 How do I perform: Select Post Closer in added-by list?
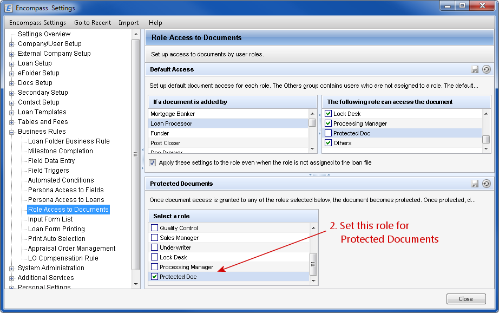coord(228,143)
